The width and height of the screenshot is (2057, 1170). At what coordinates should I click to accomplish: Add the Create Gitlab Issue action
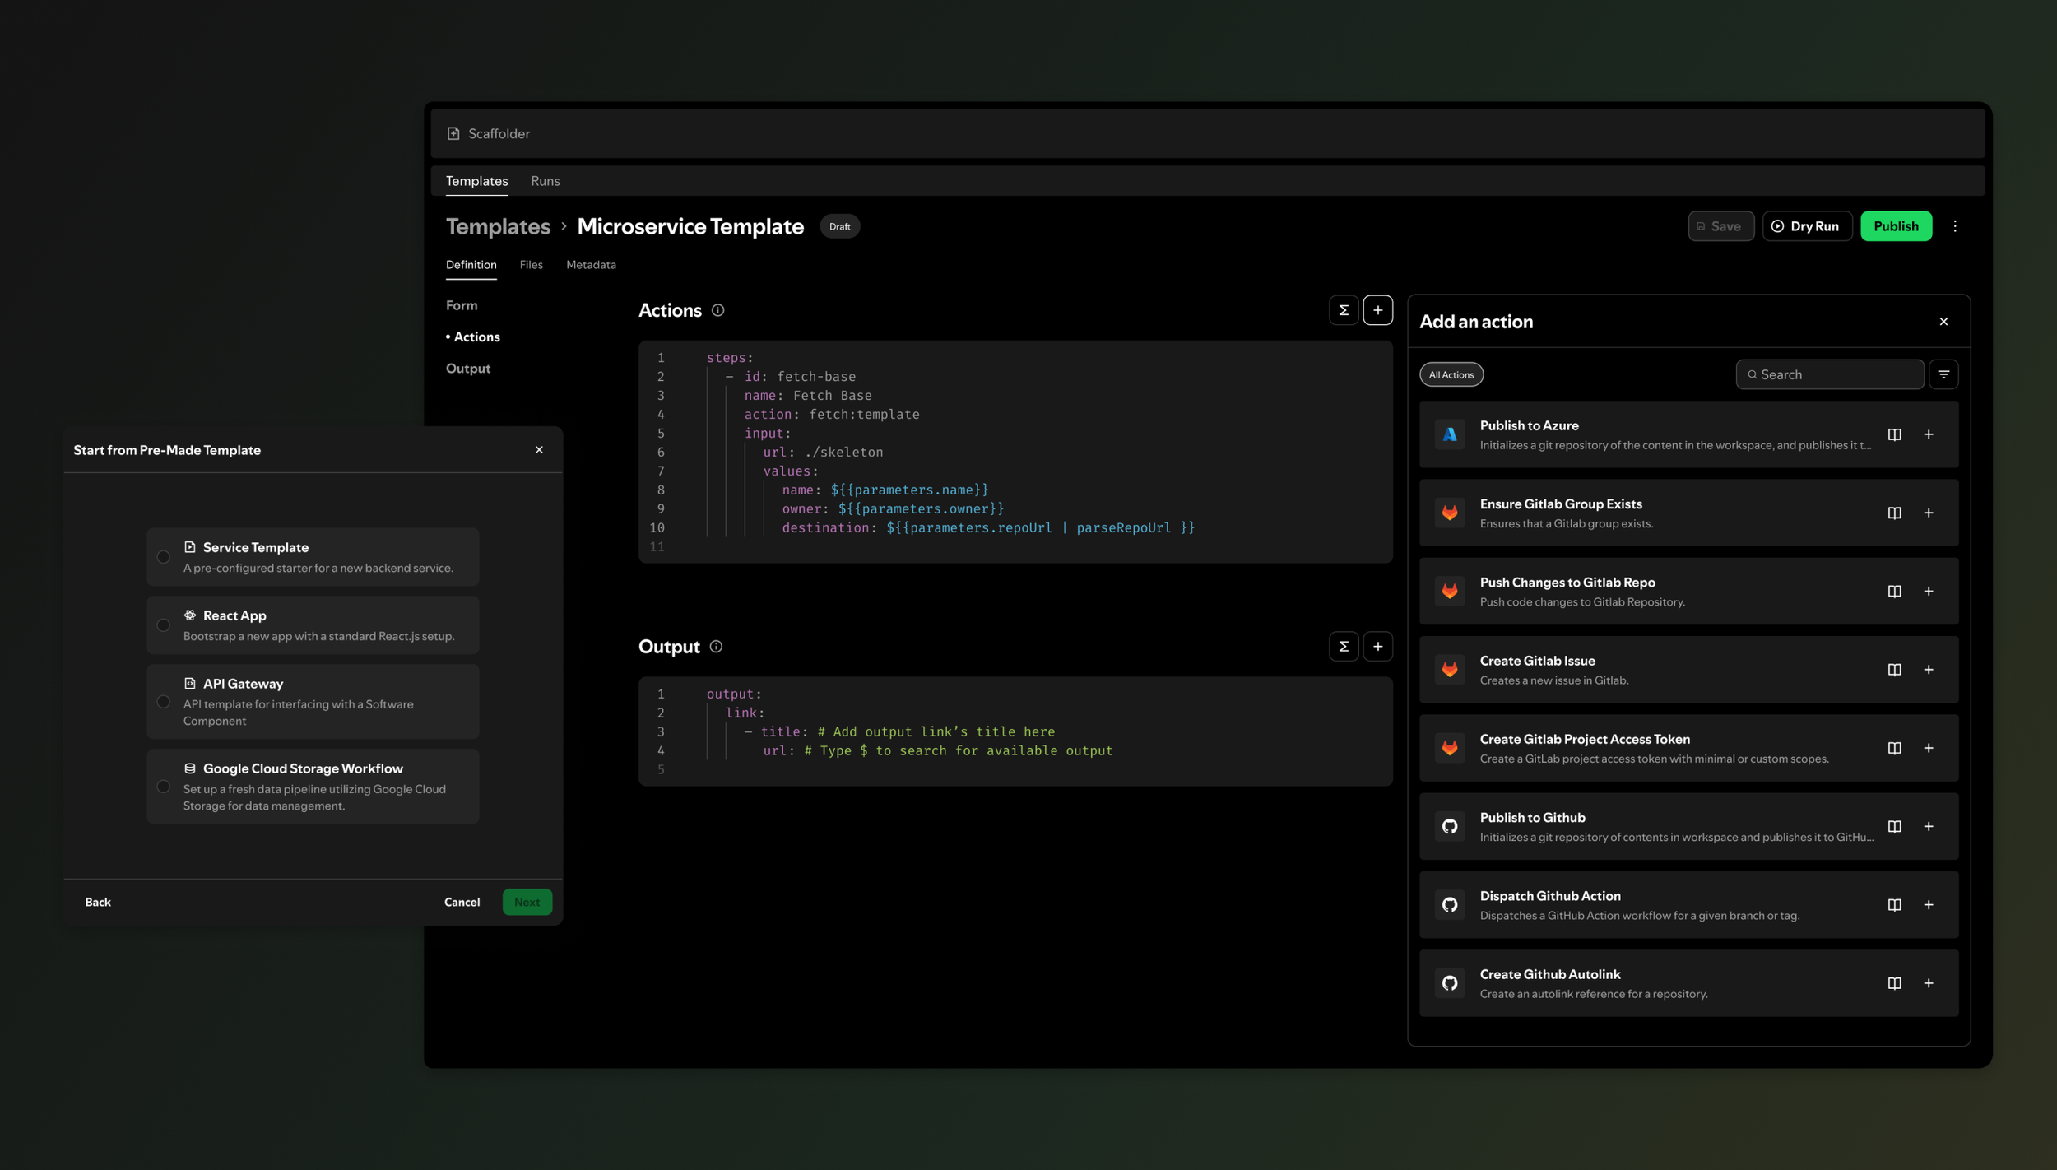click(1928, 670)
